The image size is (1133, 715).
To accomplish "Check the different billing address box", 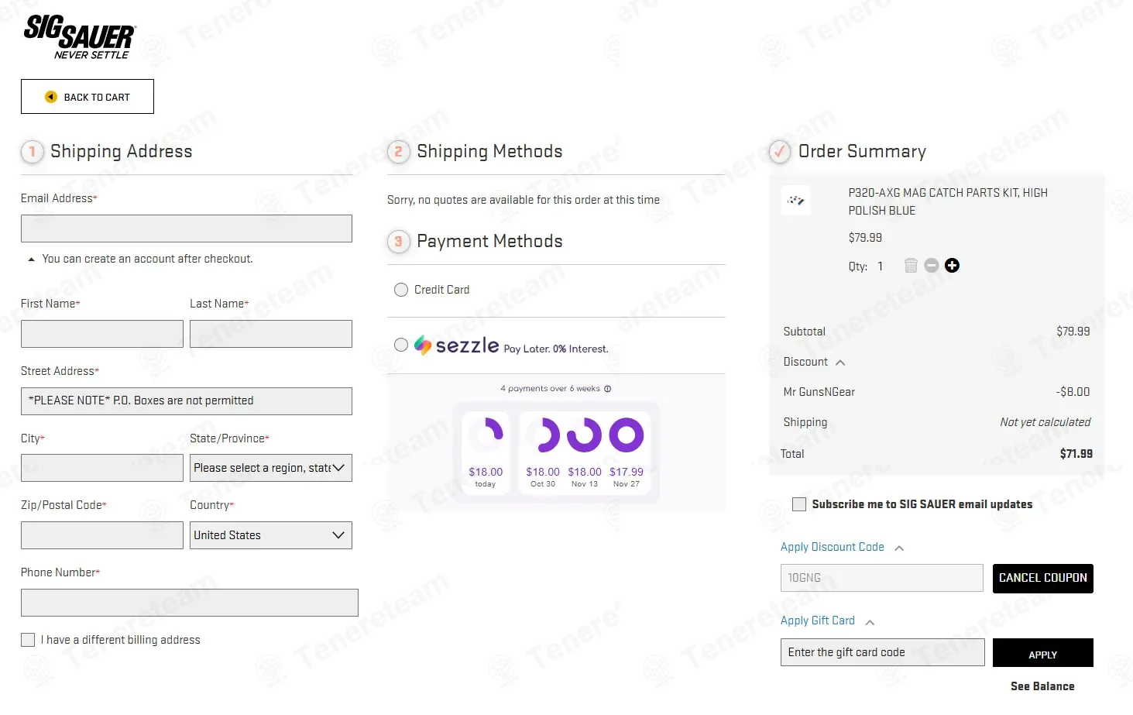I will click(28, 640).
